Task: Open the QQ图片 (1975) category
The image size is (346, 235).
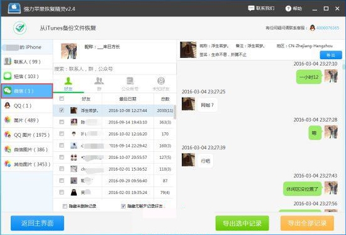Action: point(27,135)
